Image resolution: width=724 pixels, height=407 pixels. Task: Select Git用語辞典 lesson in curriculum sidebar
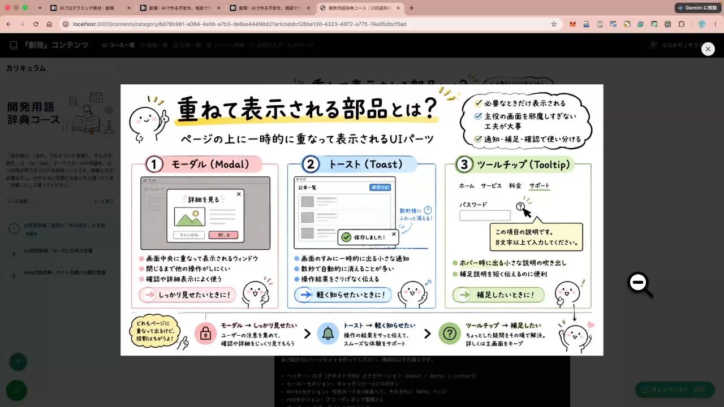58,250
